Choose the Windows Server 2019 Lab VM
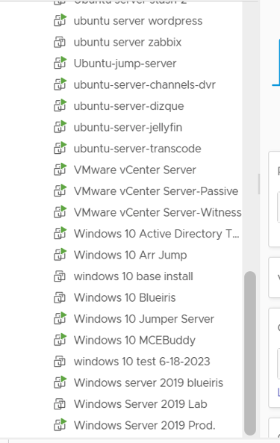The image size is (280, 443). (140, 404)
